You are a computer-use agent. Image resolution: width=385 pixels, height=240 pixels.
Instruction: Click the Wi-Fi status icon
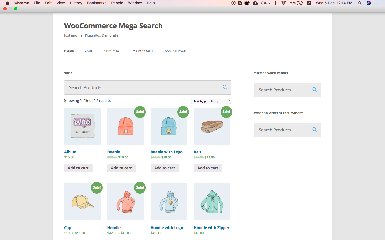(x=283, y=3)
